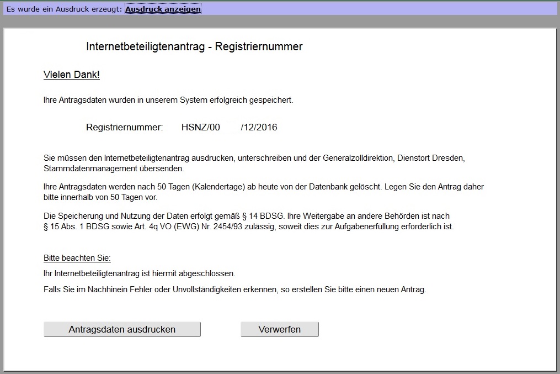Click the '/12/2016' part of registration number
This screenshot has width=560, height=374.
(x=259, y=127)
